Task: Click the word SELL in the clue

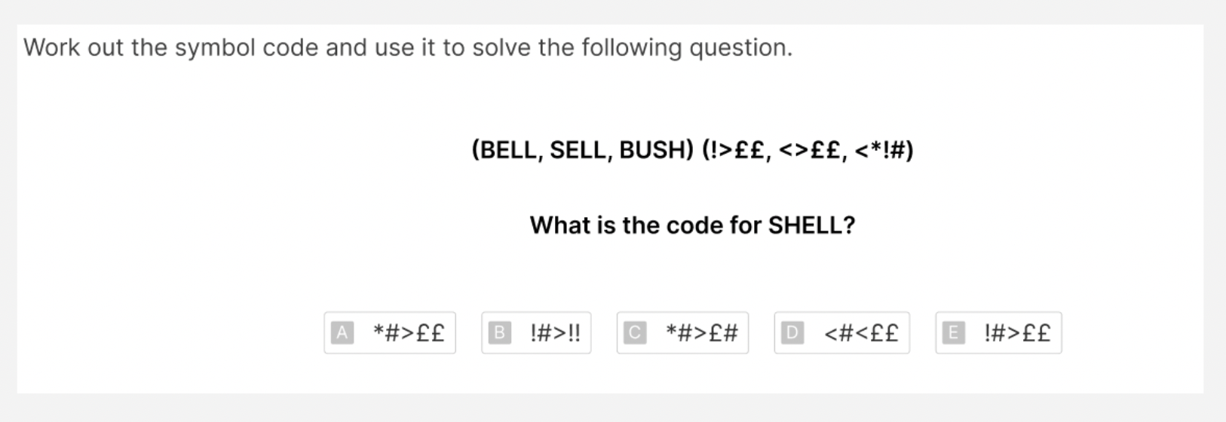Action: tap(578, 150)
